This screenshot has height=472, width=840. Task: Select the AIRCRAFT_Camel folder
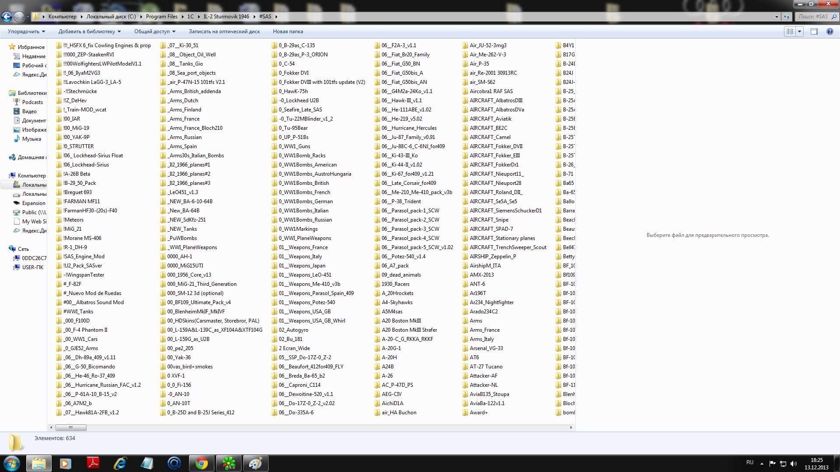click(490, 137)
